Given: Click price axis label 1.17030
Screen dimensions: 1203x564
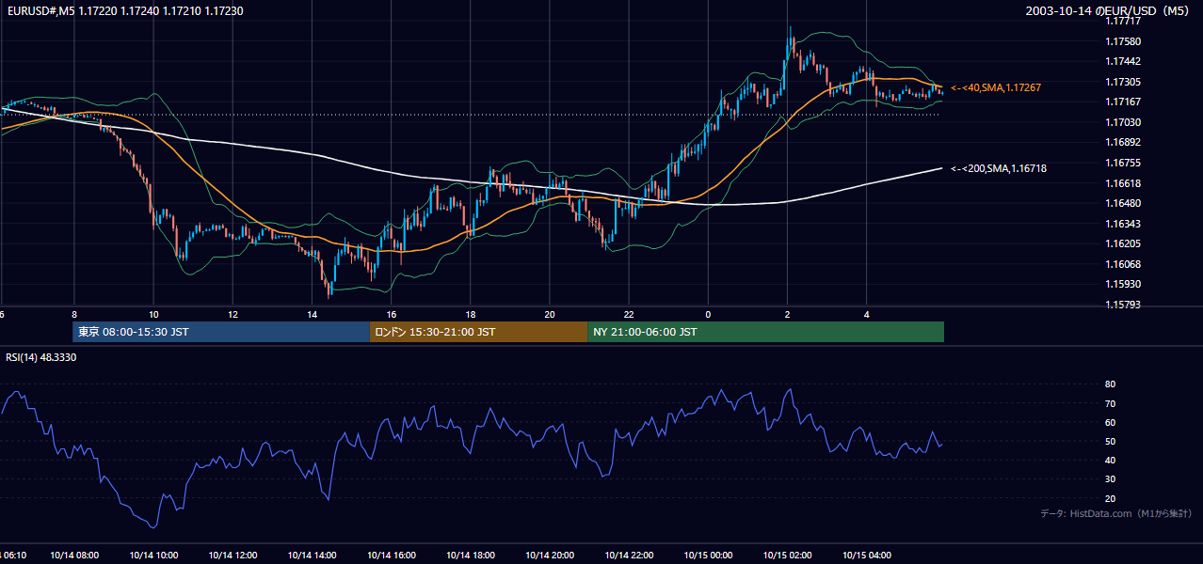Looking at the screenshot, I should tap(1123, 122).
